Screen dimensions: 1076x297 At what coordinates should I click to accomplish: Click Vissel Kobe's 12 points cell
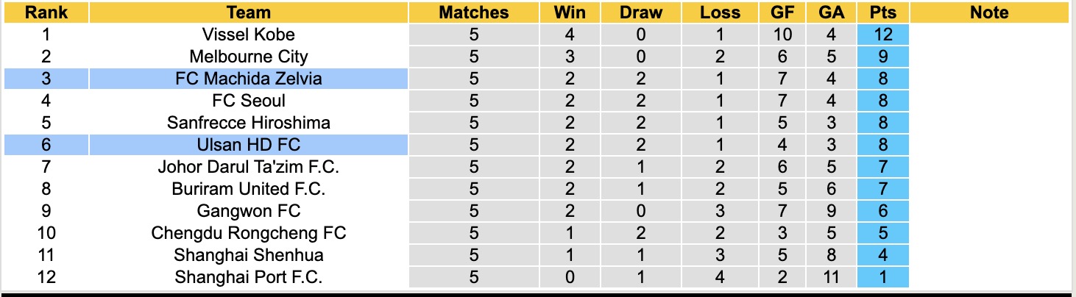click(x=883, y=35)
